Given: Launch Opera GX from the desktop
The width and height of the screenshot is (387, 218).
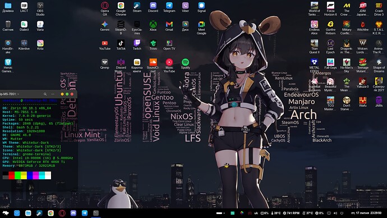Looking at the screenshot, I should click(x=105, y=9).
